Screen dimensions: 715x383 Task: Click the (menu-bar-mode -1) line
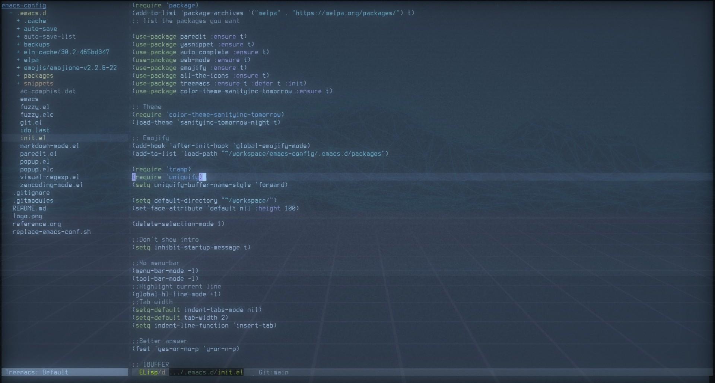[x=165, y=271]
